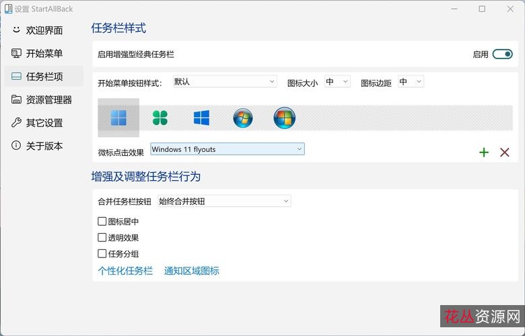The image size is (525, 336).
Task: Tick the 任务分组 checkbox
Action: point(102,253)
